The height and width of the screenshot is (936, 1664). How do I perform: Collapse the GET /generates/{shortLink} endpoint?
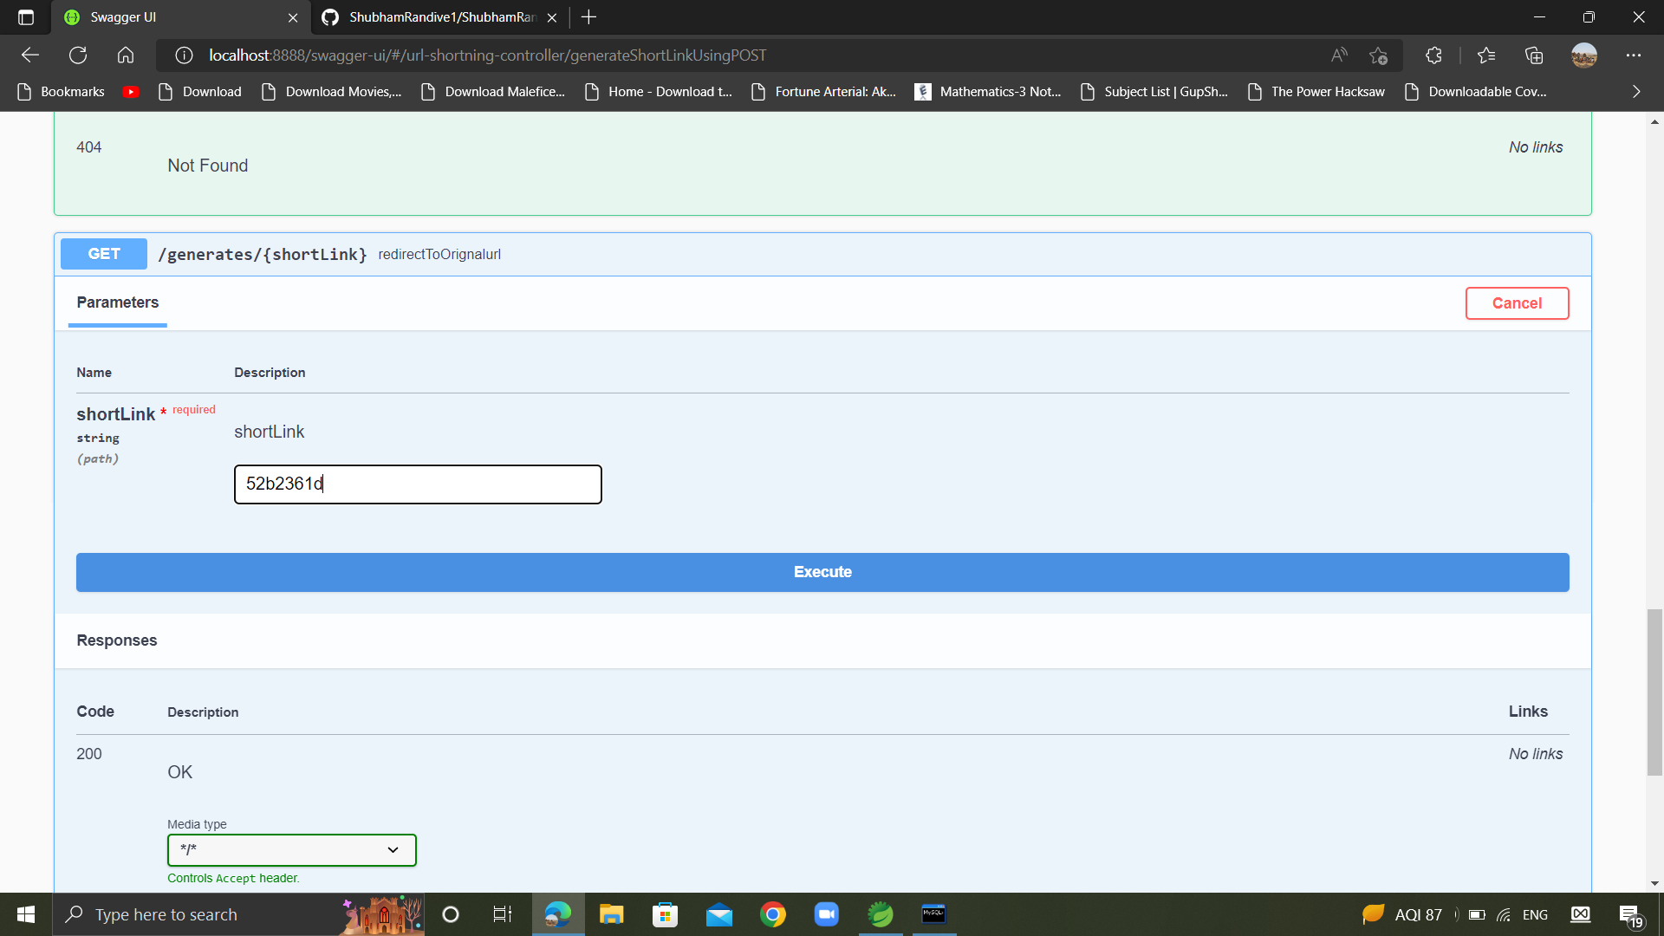262,254
